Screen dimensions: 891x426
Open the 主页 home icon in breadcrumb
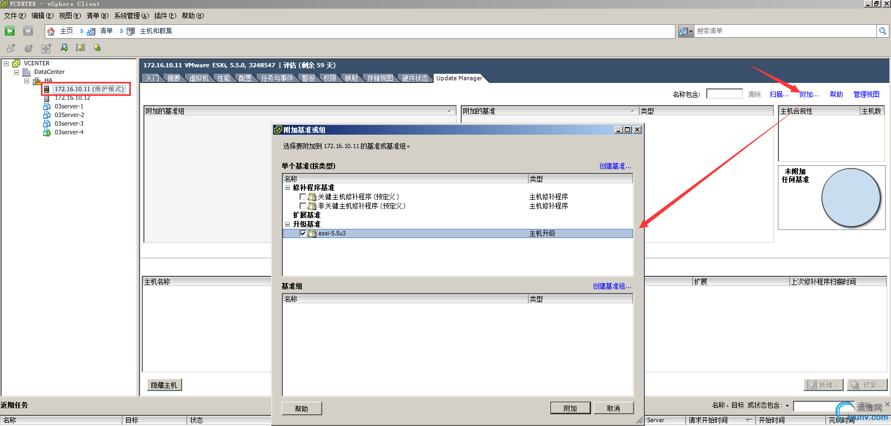click(x=51, y=31)
